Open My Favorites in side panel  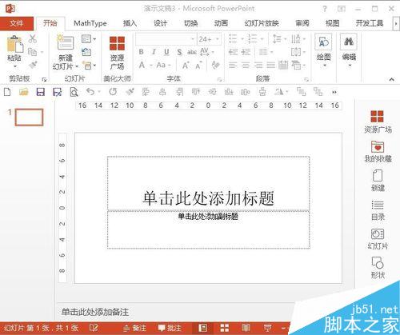click(378, 151)
